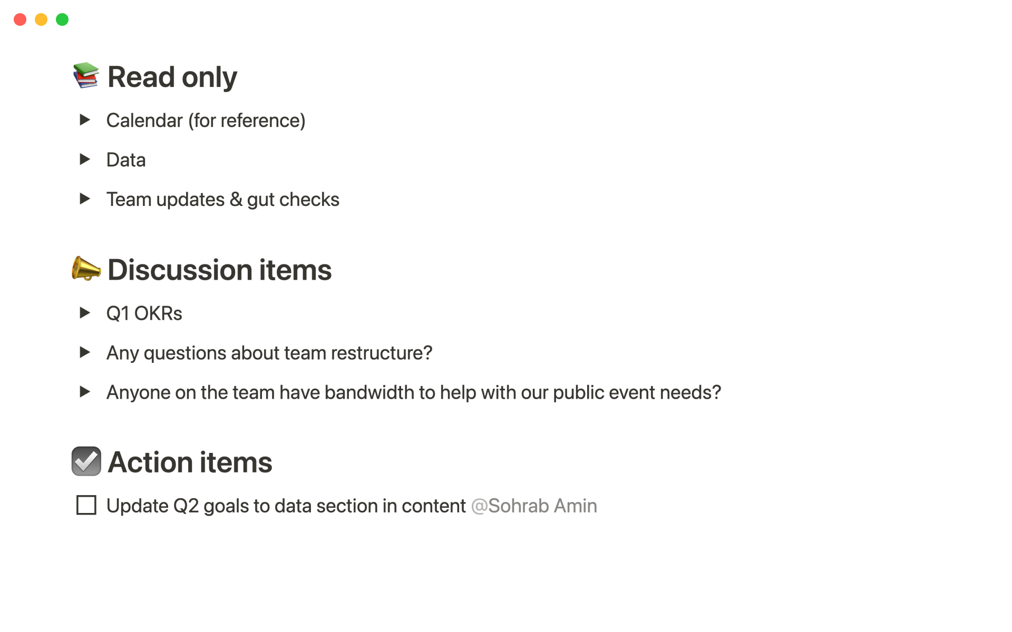Click the Q1 OKRs toggle arrow icon
1012x632 pixels.
[x=85, y=313]
